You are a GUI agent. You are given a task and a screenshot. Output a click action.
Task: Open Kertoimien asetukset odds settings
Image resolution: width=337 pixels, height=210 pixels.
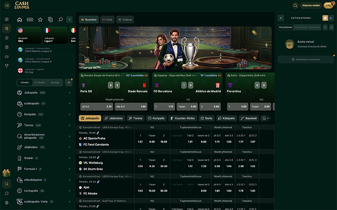pyautogui.click(x=306, y=60)
